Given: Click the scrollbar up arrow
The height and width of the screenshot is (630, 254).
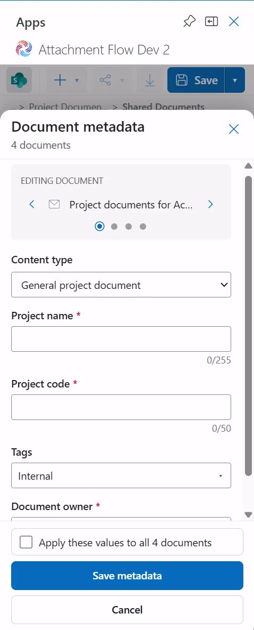Looking at the screenshot, I should [248, 166].
